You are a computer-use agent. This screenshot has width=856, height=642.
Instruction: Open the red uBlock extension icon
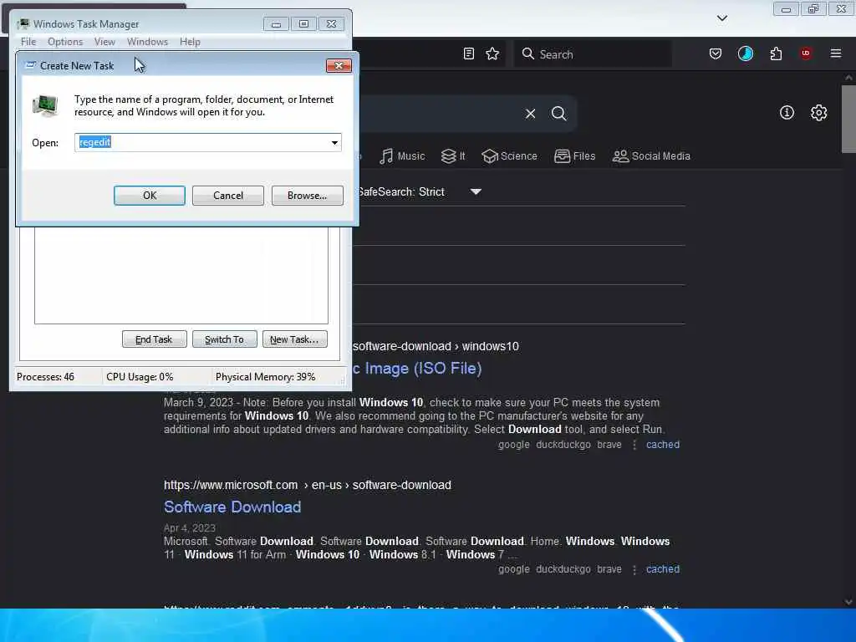pyautogui.click(x=806, y=53)
